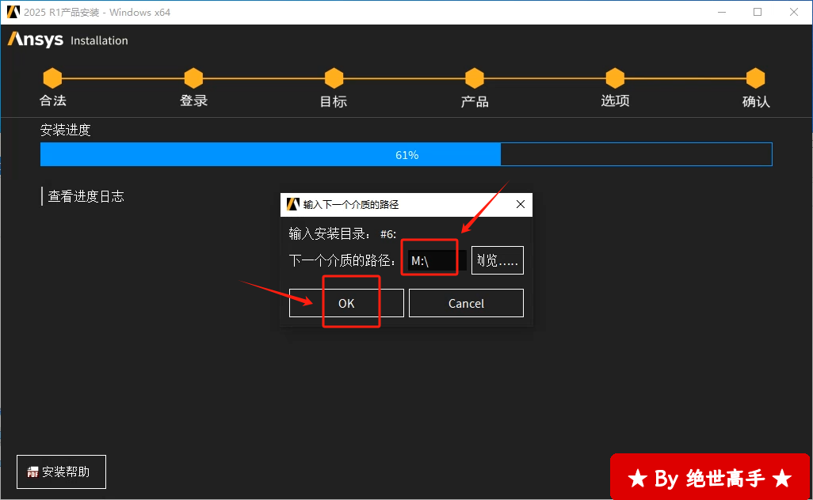
Task: Select the 目标 step hexagon icon
Action: [334, 78]
